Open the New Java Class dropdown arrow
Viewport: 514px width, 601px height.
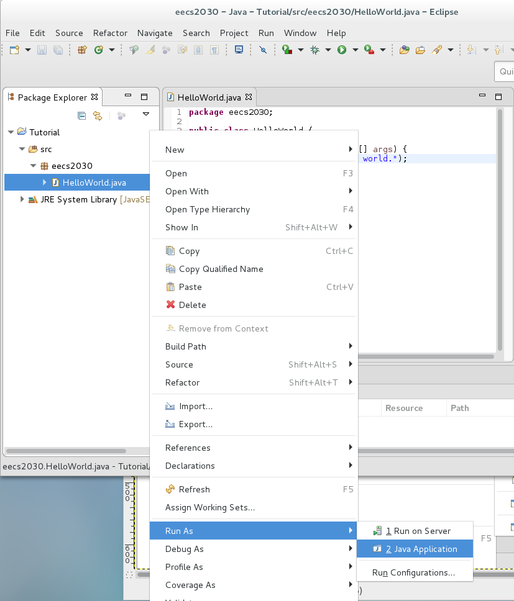[x=112, y=50]
